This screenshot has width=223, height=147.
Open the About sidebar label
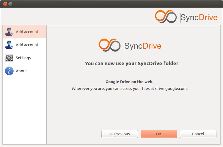[21, 71]
